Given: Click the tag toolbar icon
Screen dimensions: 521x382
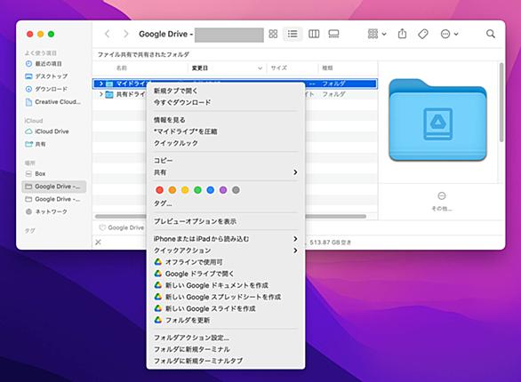Looking at the screenshot, I should click(x=423, y=34).
